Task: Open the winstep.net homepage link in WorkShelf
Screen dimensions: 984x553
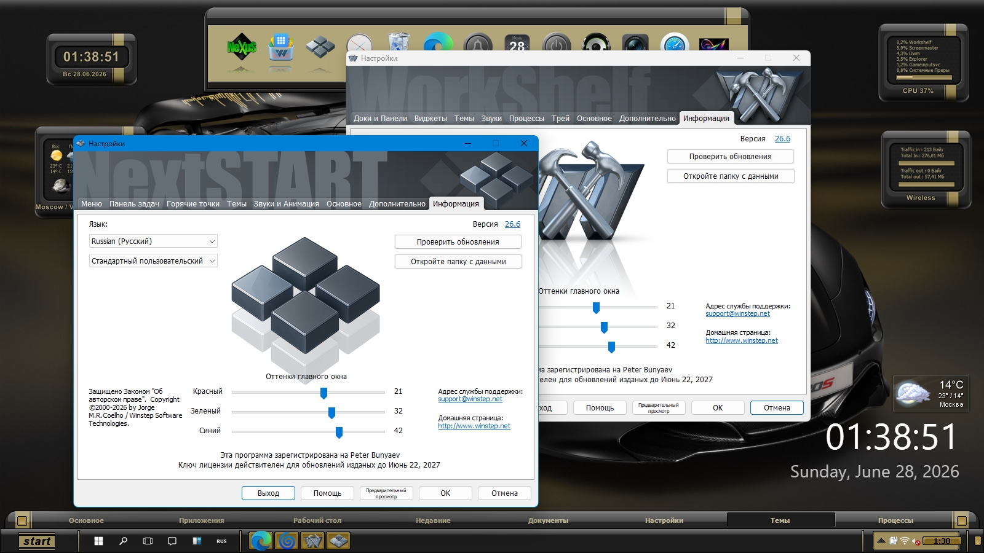Action: (742, 341)
